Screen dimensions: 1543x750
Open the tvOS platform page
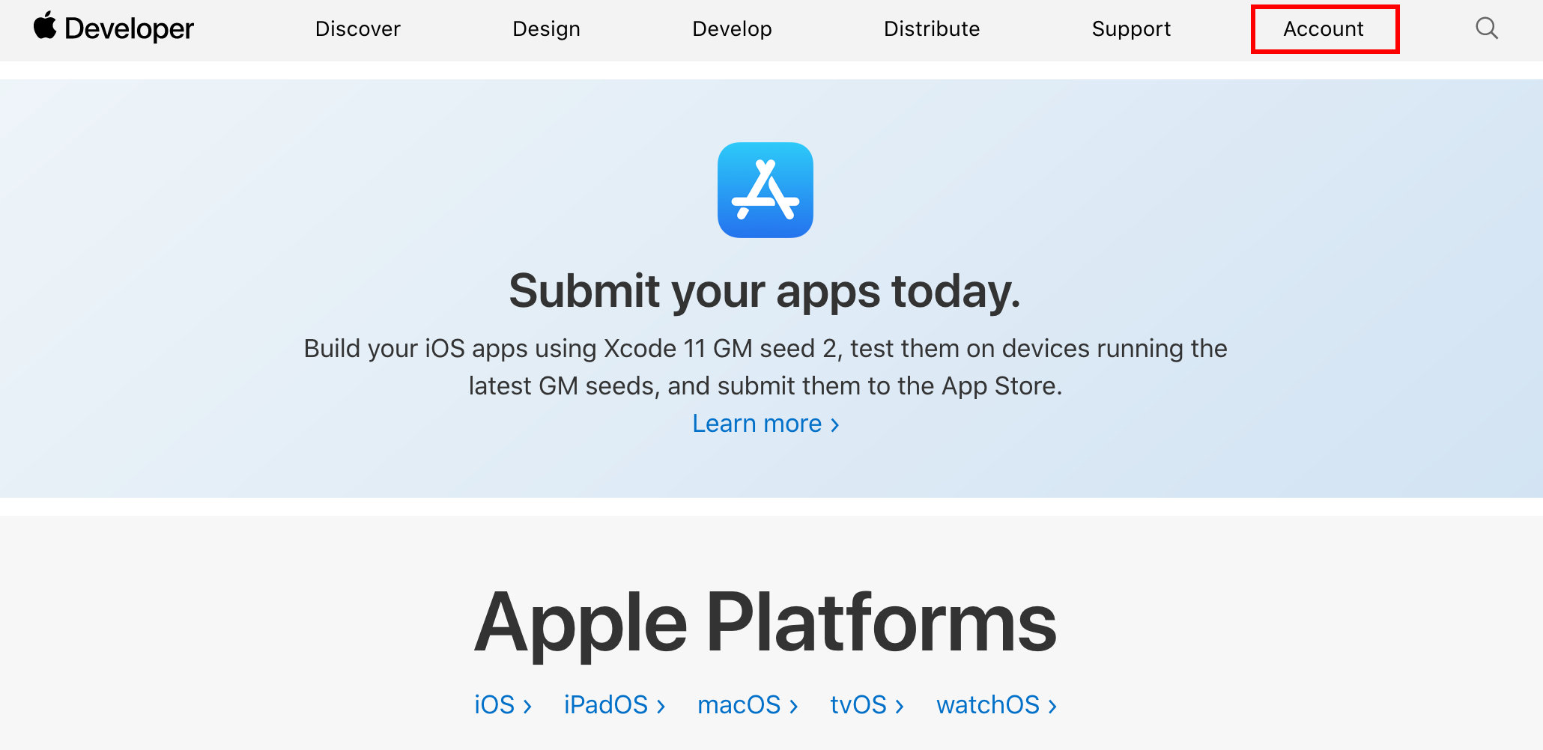(858, 704)
